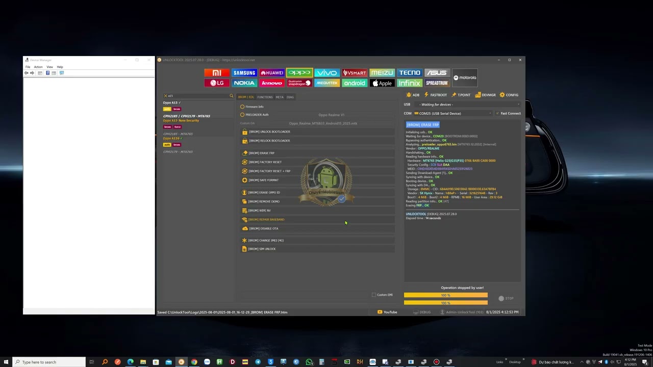Viewport: 653px width, 367px height.
Task: Open the COM port dropdown
Action: [x=454, y=113]
